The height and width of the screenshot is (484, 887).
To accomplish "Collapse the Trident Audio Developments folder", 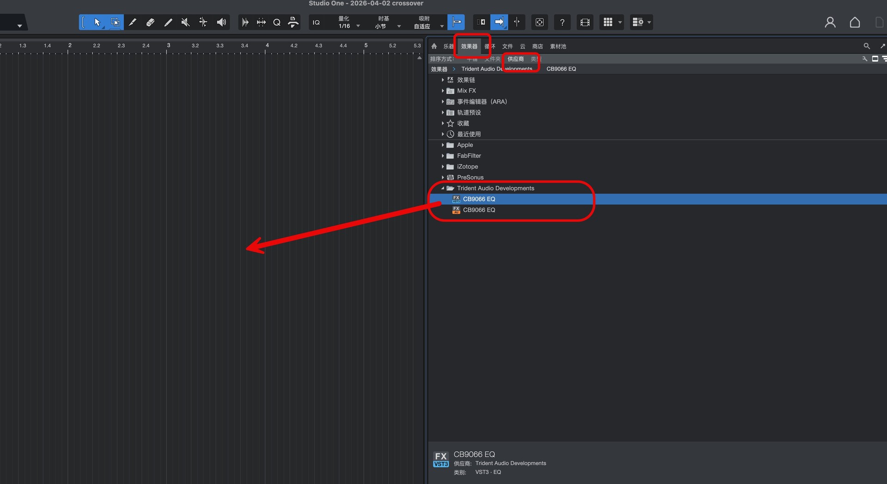I will click(443, 188).
